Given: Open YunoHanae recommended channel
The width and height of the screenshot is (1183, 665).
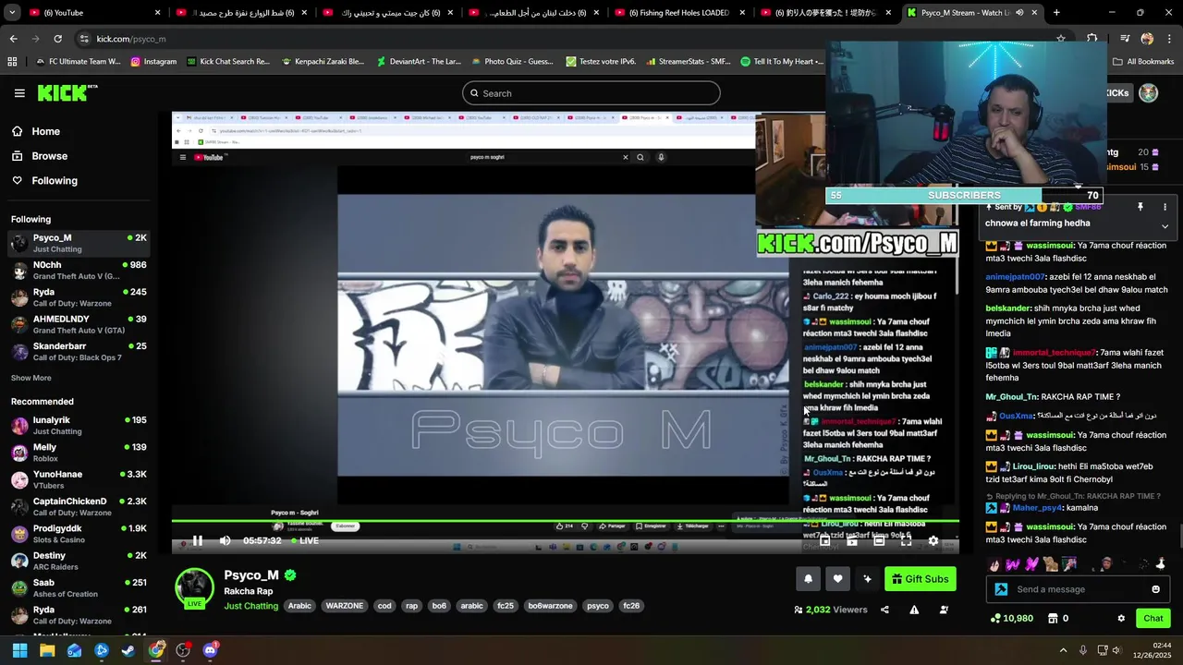Looking at the screenshot, I should point(79,479).
